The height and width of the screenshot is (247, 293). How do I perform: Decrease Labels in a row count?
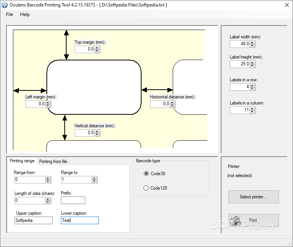[x=252, y=89]
